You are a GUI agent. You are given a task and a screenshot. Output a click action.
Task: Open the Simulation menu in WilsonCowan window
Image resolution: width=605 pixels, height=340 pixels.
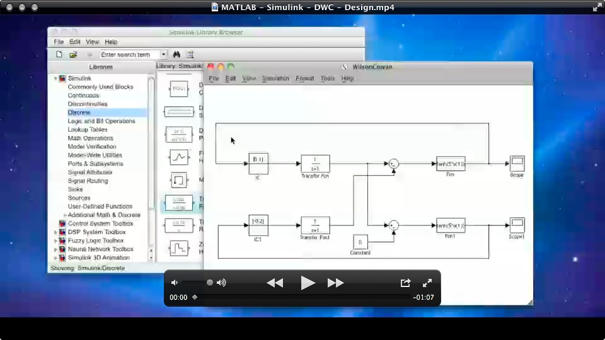[x=275, y=79]
